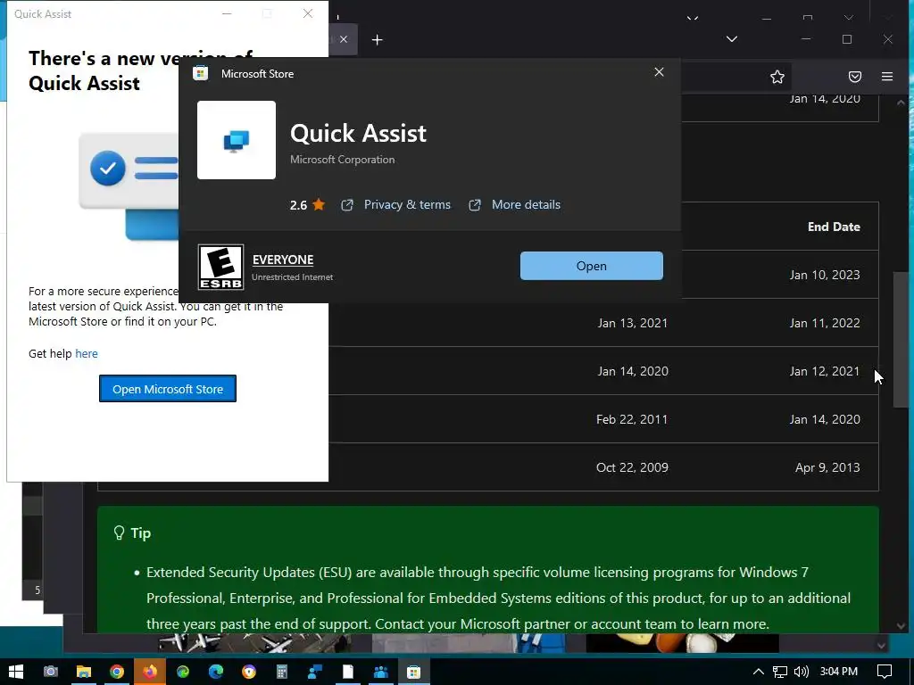Click the 2.6 star rating
Screen dimensions: 914x685
click(307, 204)
